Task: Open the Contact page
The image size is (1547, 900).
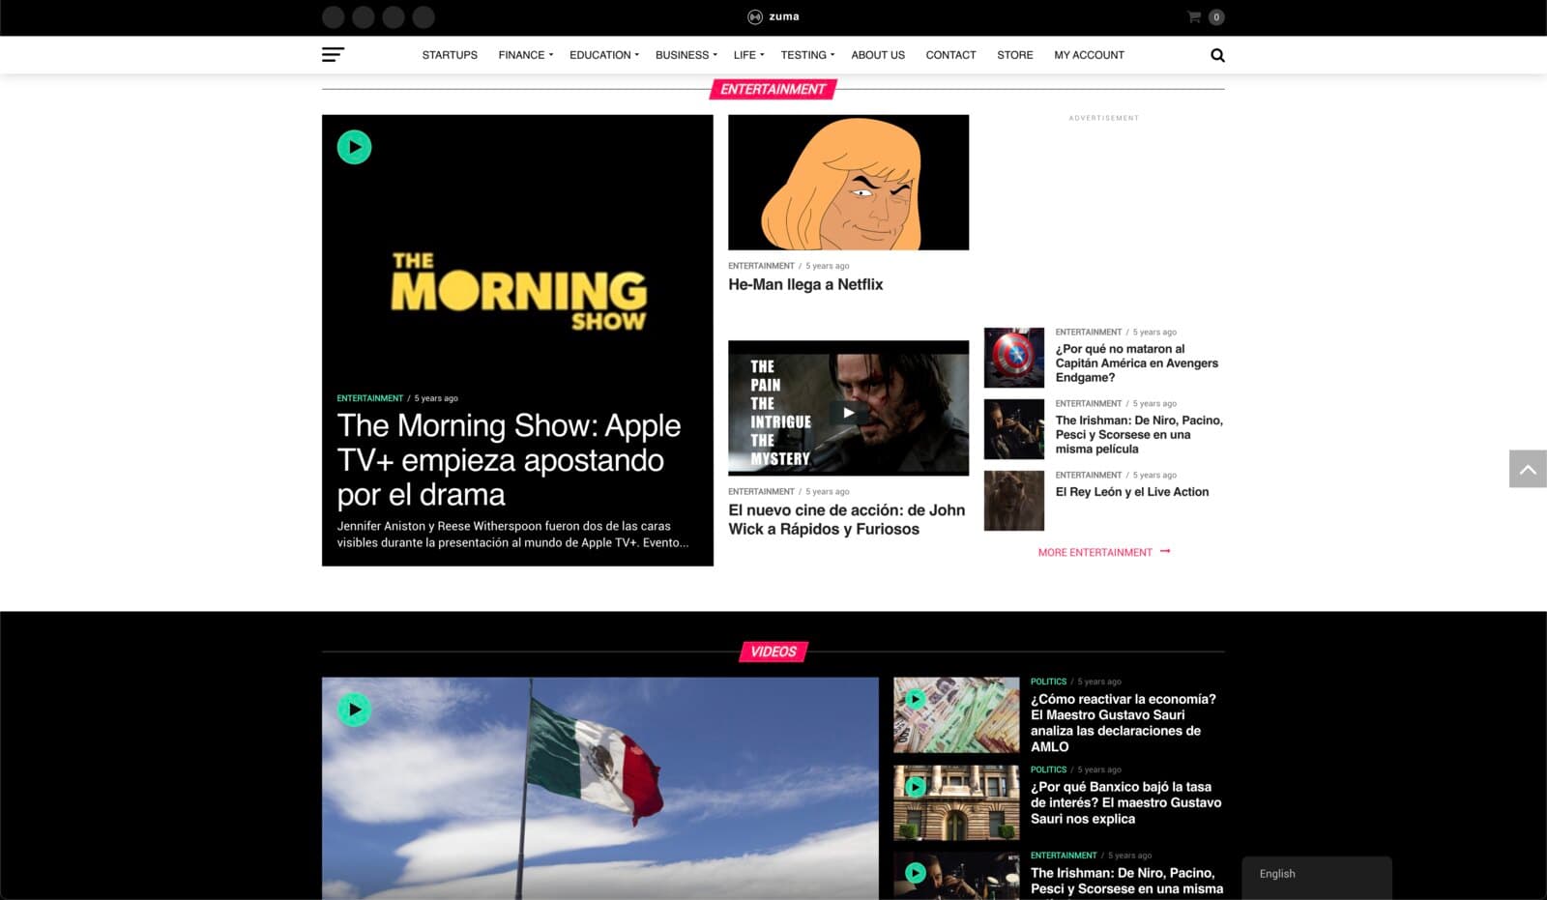Action: [x=950, y=55]
